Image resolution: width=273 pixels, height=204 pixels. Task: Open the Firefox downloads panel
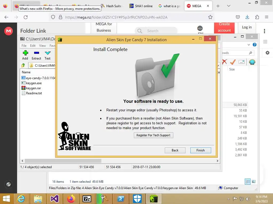coord(247,17)
